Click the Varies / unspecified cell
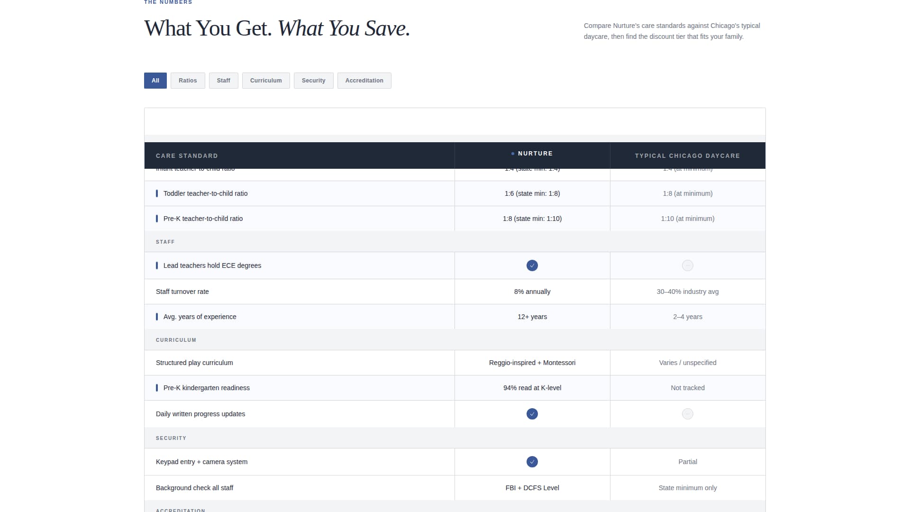910x512 pixels. tap(688, 363)
